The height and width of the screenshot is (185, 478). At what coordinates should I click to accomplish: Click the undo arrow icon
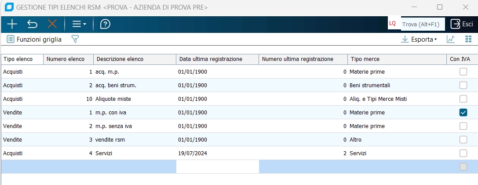32,24
